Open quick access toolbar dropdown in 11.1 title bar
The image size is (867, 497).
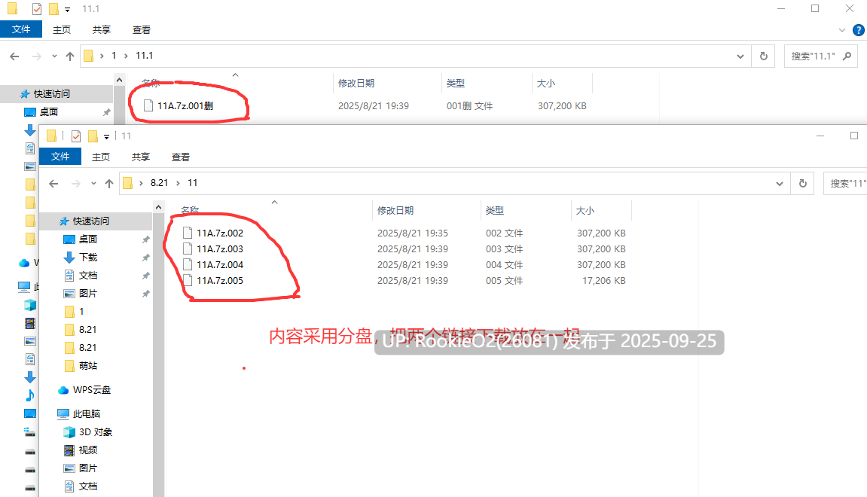coord(68,9)
